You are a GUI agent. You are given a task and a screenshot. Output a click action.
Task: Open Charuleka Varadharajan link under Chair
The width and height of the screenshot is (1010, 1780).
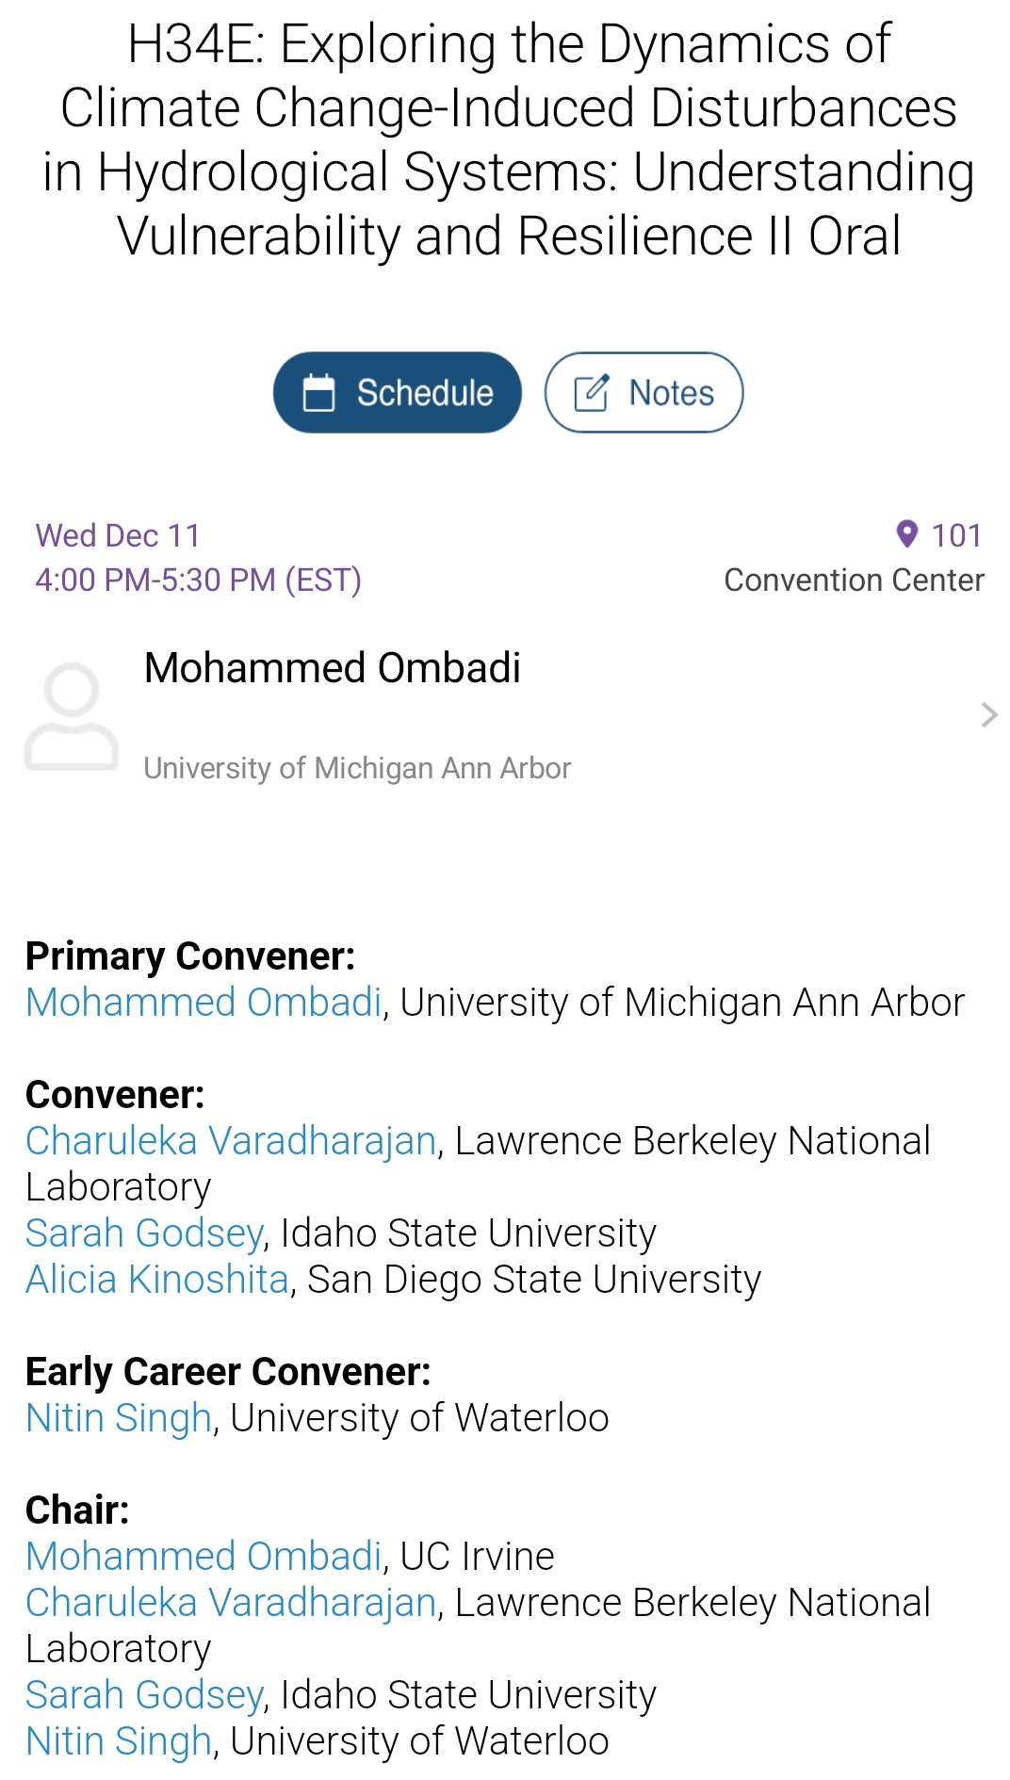tap(231, 1603)
